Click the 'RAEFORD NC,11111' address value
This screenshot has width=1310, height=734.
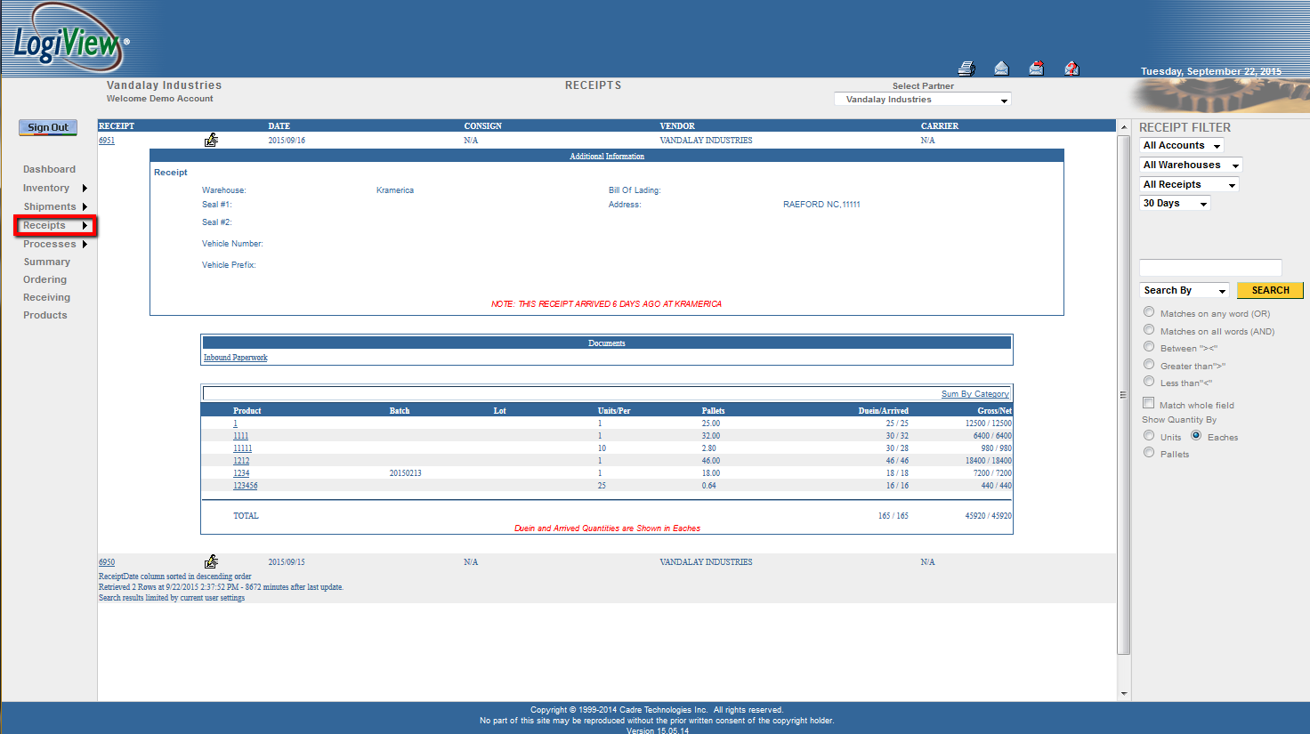[x=821, y=205]
